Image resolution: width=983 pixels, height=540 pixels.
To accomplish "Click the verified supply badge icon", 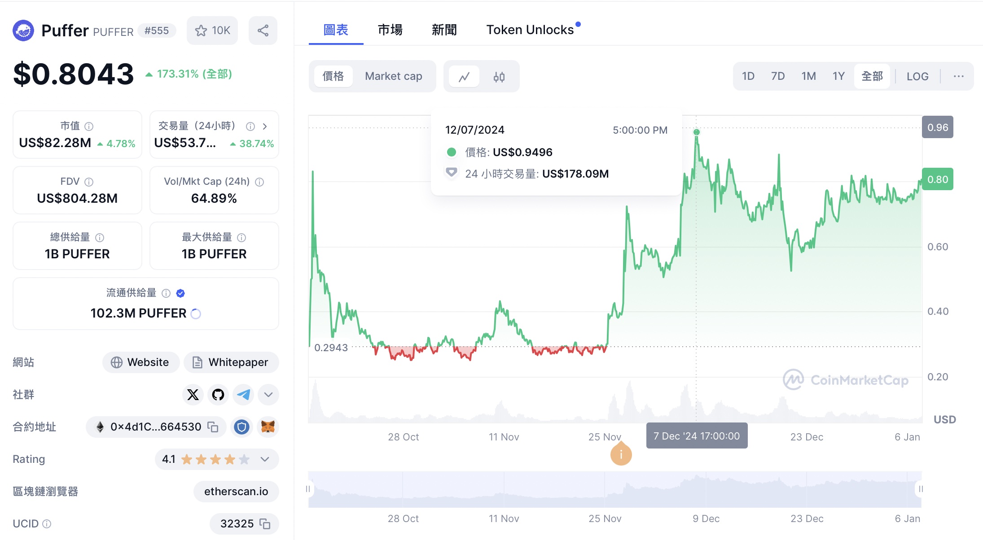I will 180,293.
